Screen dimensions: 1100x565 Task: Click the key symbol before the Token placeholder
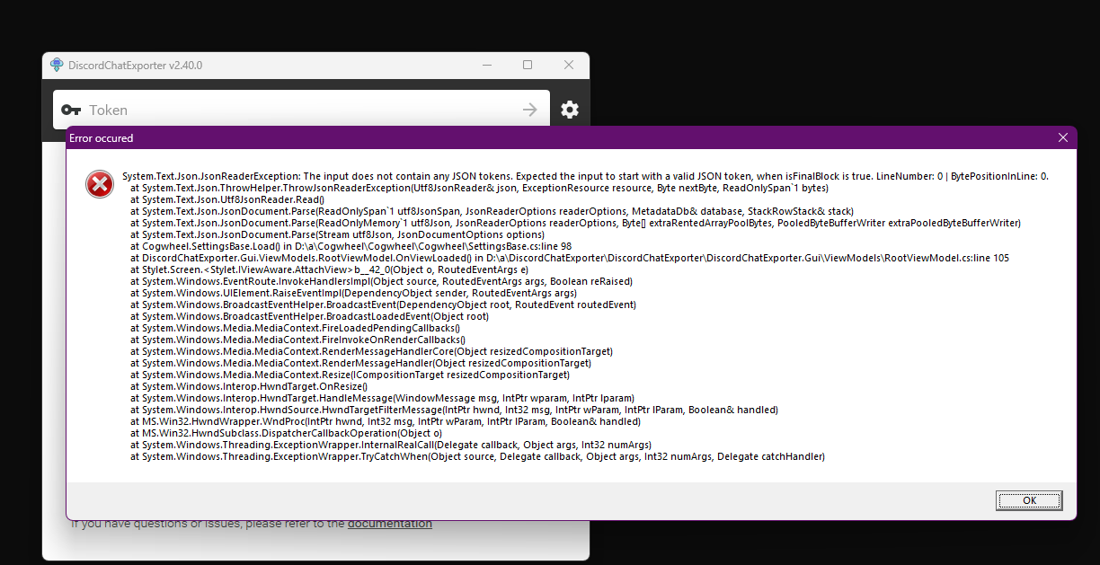point(71,110)
